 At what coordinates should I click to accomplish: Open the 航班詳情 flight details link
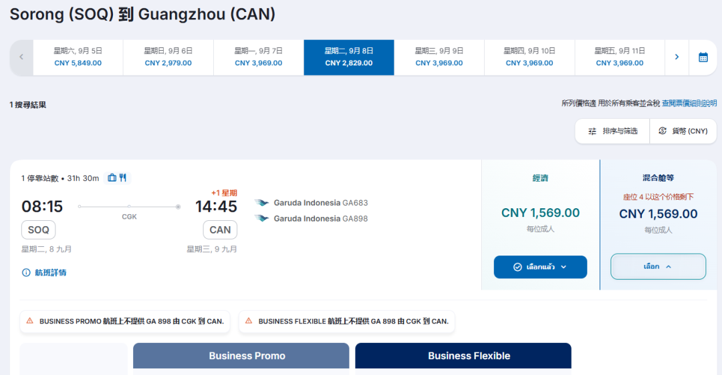pyautogui.click(x=51, y=272)
